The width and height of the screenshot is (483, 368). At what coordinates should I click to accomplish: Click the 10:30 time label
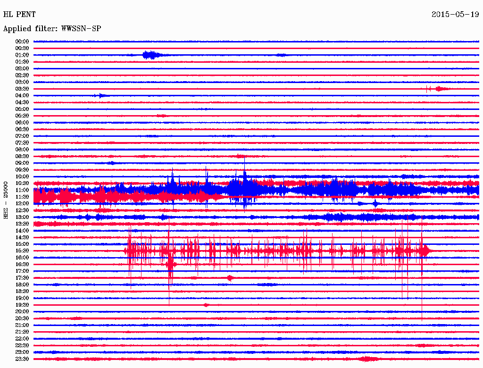click(x=22, y=184)
